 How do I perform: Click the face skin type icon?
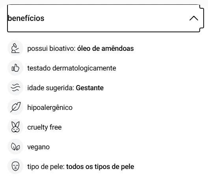pyautogui.click(x=15, y=166)
